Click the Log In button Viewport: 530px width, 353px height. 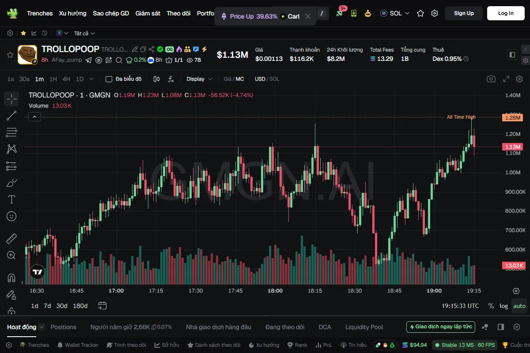(x=506, y=13)
